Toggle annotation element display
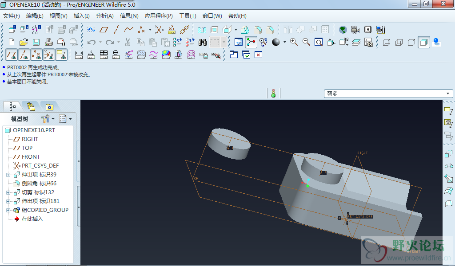 point(61,55)
